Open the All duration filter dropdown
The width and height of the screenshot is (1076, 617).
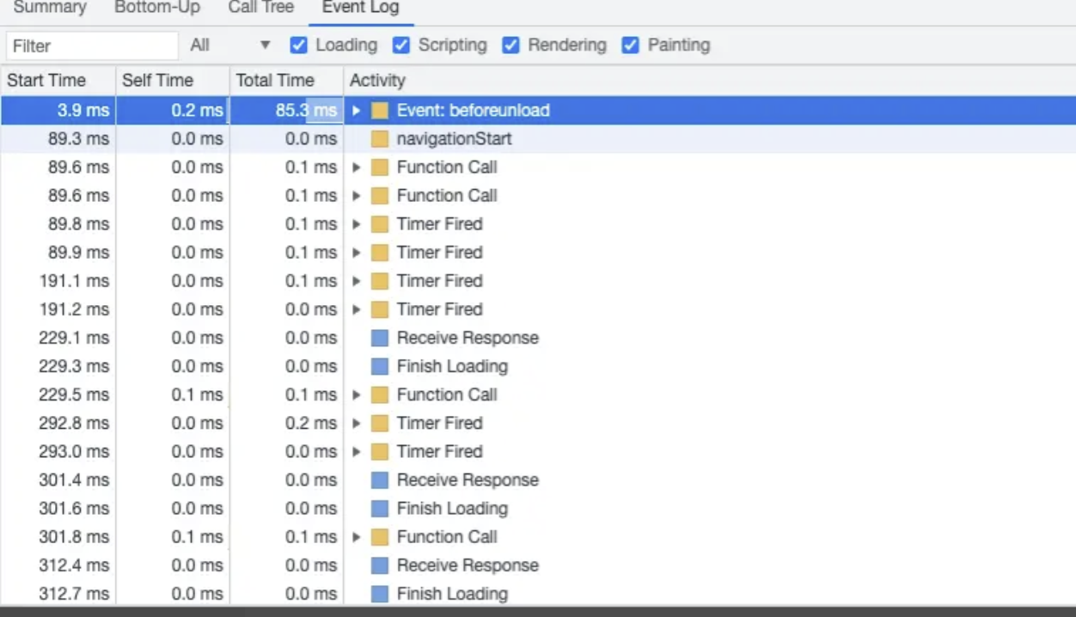coord(230,46)
